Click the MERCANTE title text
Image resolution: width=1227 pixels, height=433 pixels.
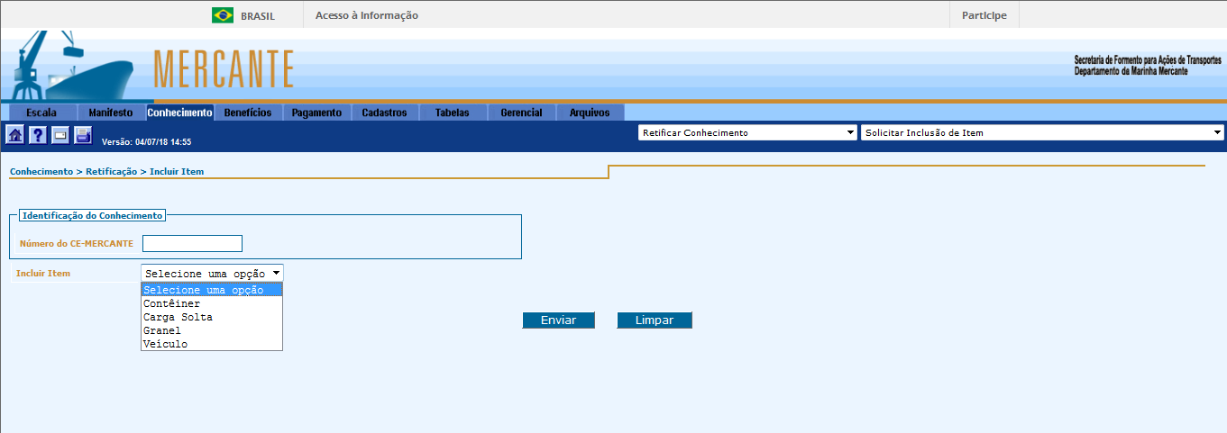point(224,68)
